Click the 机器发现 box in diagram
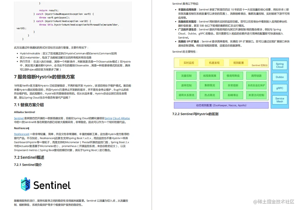Image resolution: width=300 pixels, height=210 pixels. (214, 63)
